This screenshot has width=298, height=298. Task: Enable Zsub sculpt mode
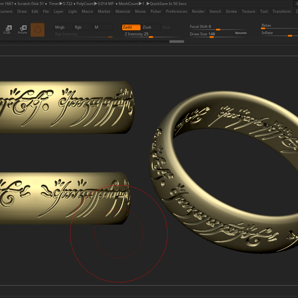151,27
